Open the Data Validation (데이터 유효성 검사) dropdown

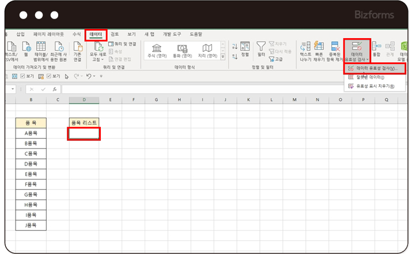tap(357, 59)
